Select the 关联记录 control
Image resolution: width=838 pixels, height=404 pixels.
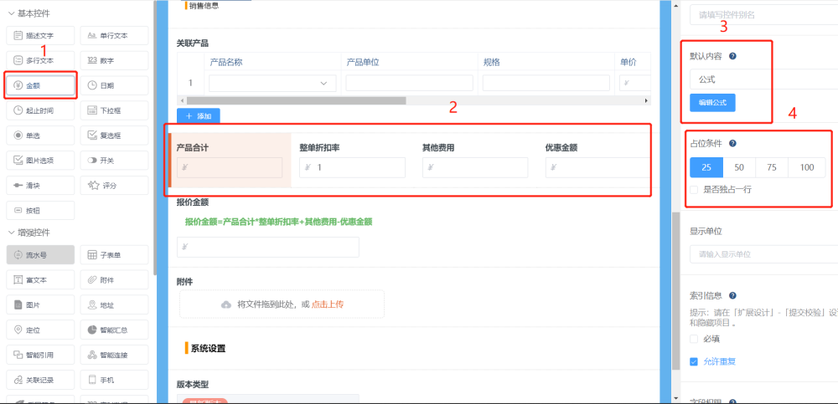pos(40,380)
